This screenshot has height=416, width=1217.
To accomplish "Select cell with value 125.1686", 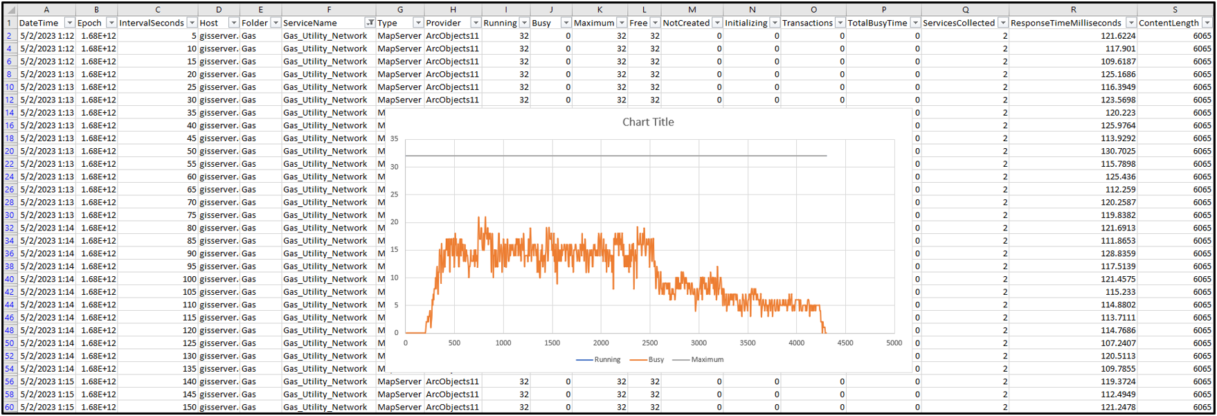I will (1073, 74).
